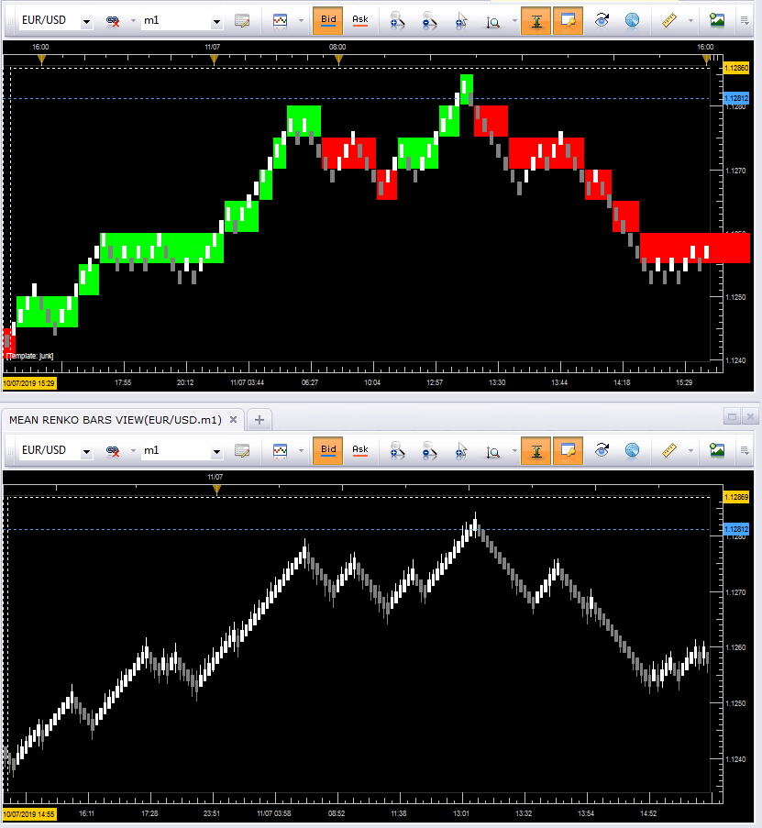Expand chart type arrow in Mean Renko toolbar
Image resolution: width=762 pixels, height=828 pixels.
(301, 451)
